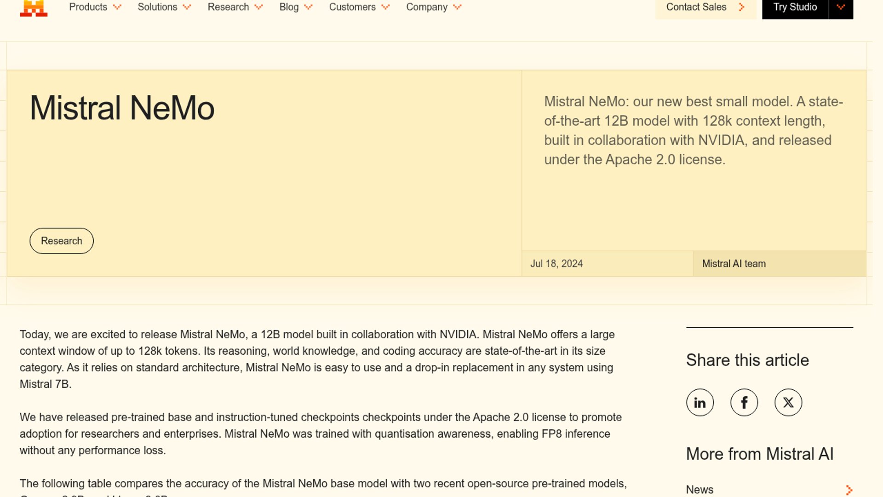
Task: Click the Mistral AI logo
Action: pos(34,8)
